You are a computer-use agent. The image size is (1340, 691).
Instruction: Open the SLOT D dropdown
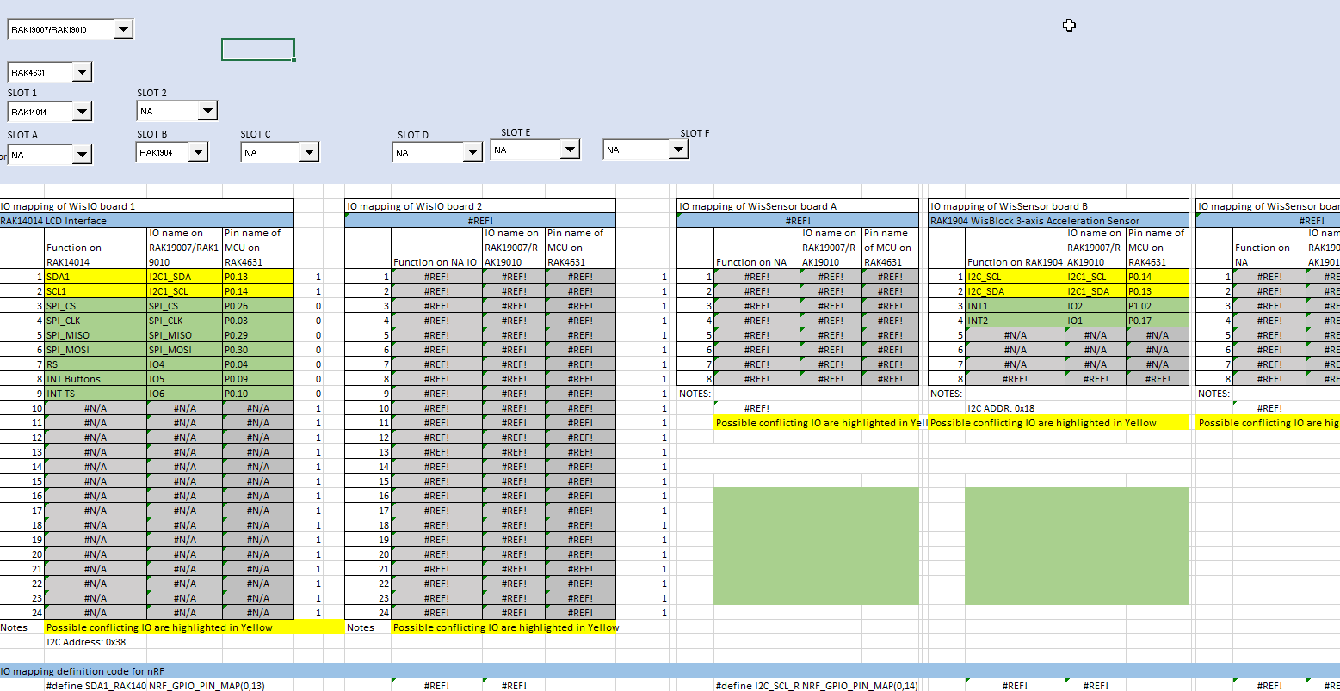click(x=472, y=152)
